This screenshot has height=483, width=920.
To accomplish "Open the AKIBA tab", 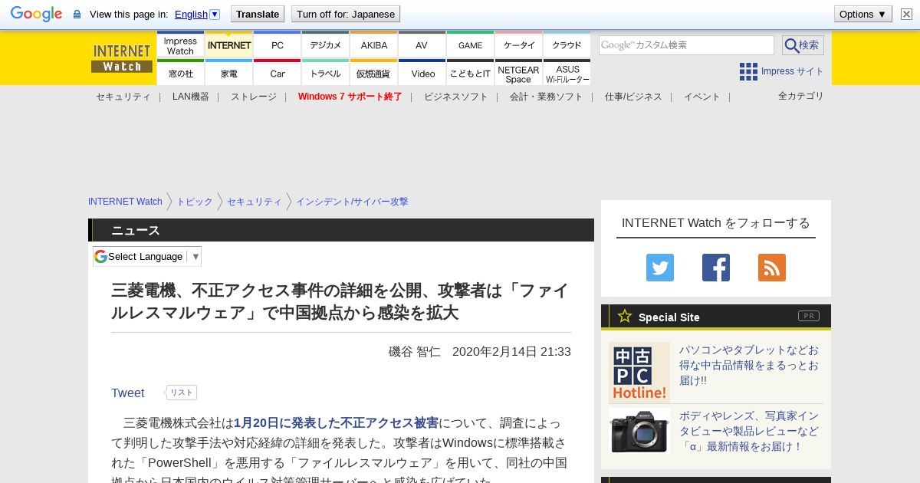I will [x=374, y=46].
